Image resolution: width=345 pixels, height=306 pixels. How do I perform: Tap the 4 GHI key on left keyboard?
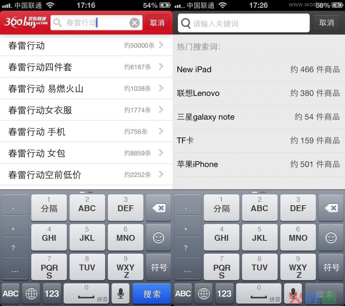pyautogui.click(x=49, y=237)
